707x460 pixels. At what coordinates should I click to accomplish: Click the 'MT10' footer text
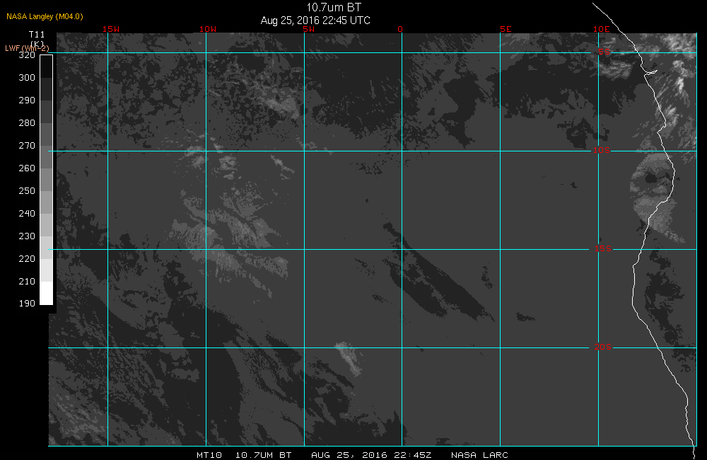pos(209,454)
